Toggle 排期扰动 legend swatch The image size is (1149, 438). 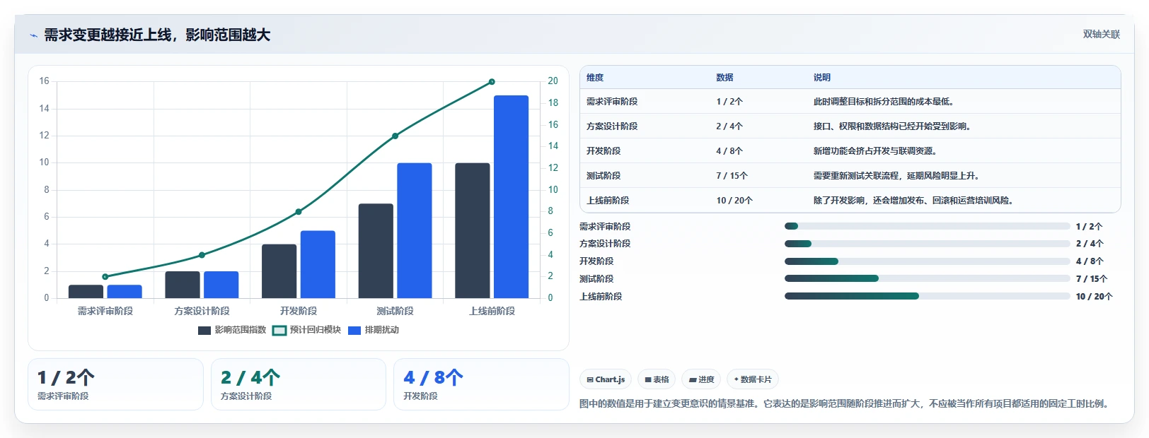[354, 331]
